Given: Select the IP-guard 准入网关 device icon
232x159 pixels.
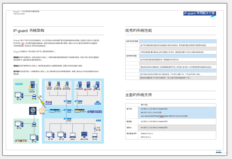Looking at the screenshot, I should 55,110.
